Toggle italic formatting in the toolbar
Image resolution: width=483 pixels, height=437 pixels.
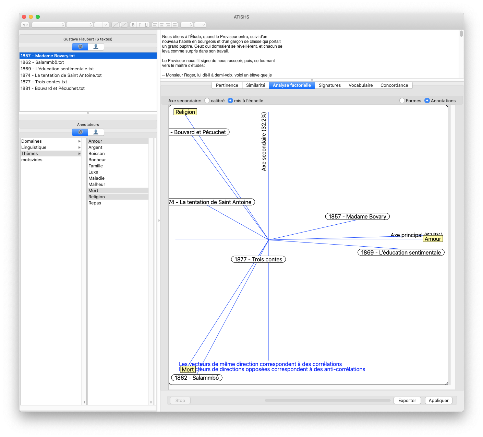[x=140, y=25]
